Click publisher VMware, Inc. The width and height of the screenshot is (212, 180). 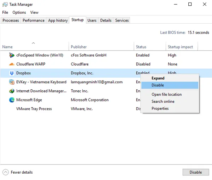pos(82,109)
